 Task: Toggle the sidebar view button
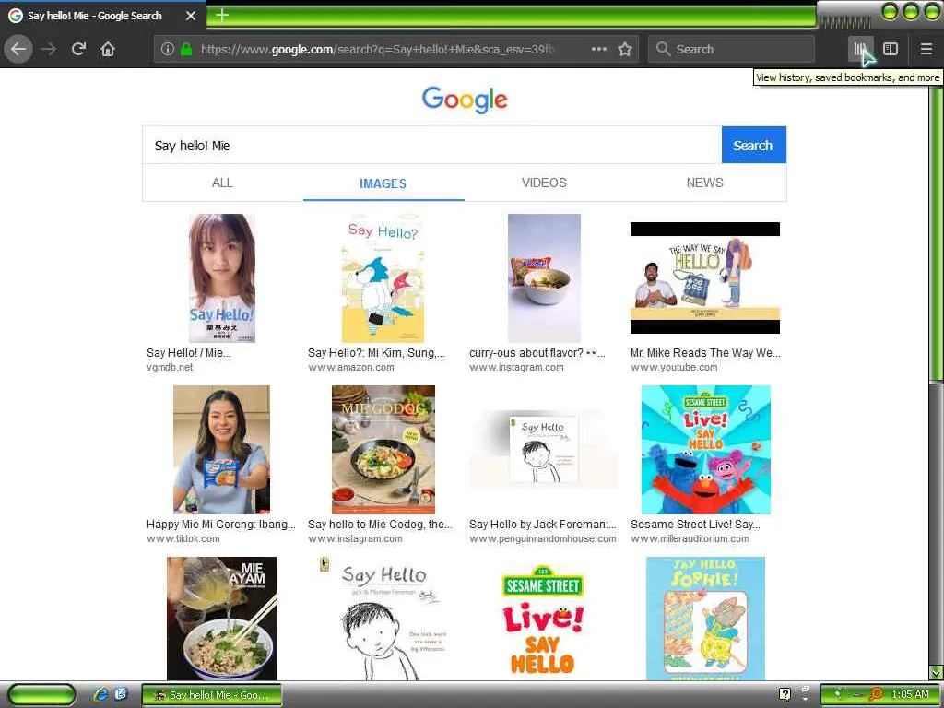point(891,50)
